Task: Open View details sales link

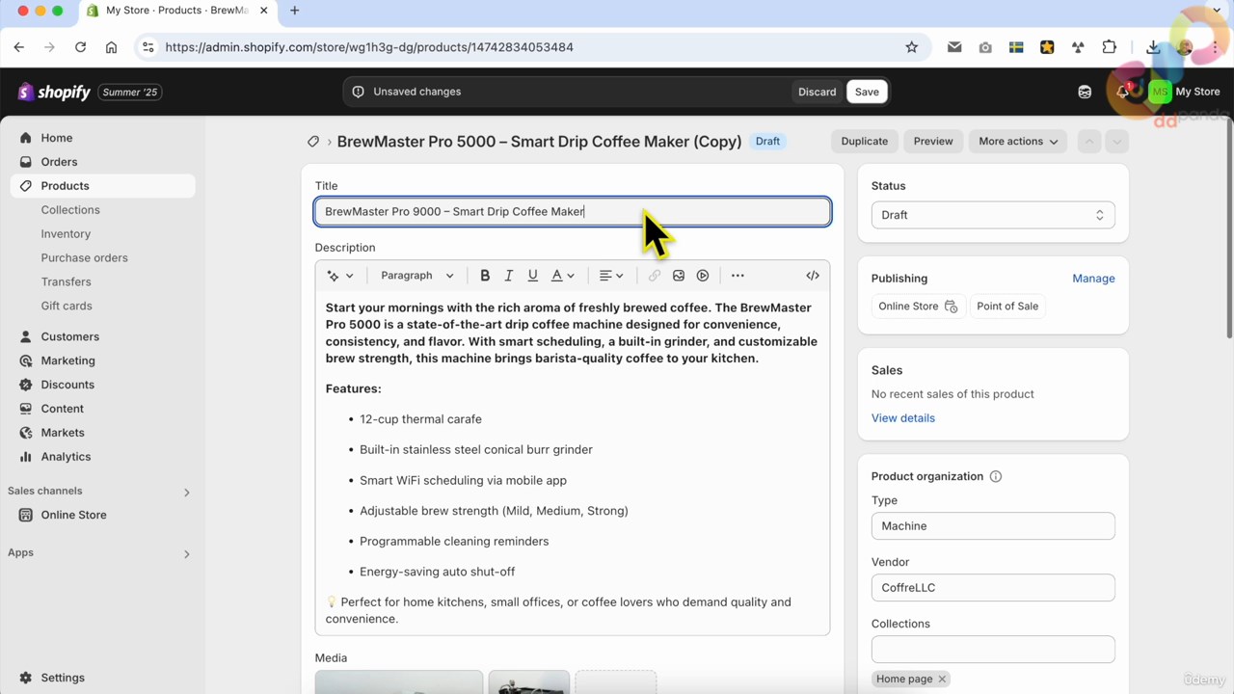Action: pos(903,418)
